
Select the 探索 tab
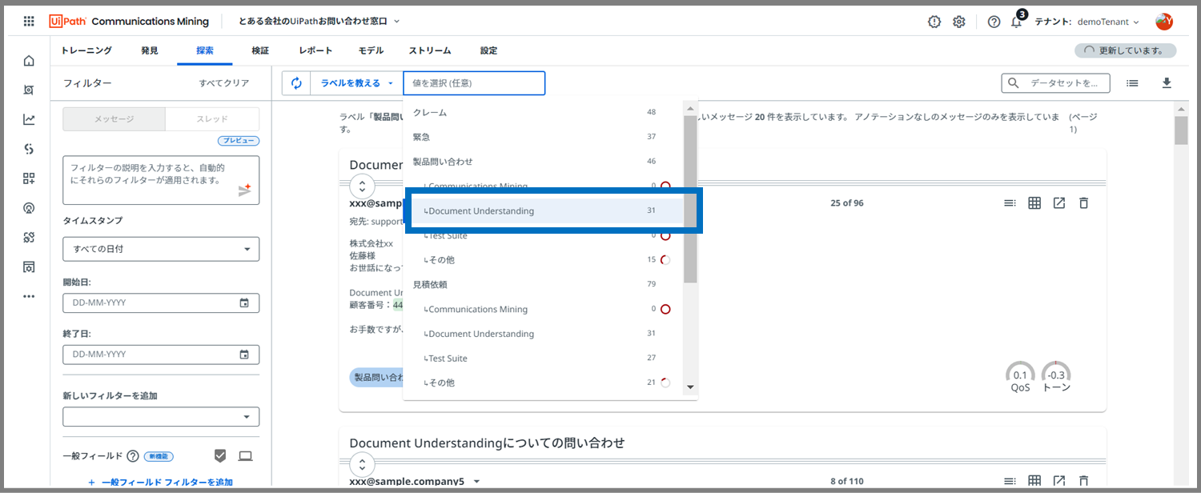tap(205, 50)
